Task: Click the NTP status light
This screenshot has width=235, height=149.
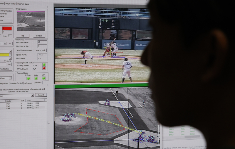Action: [43, 78]
